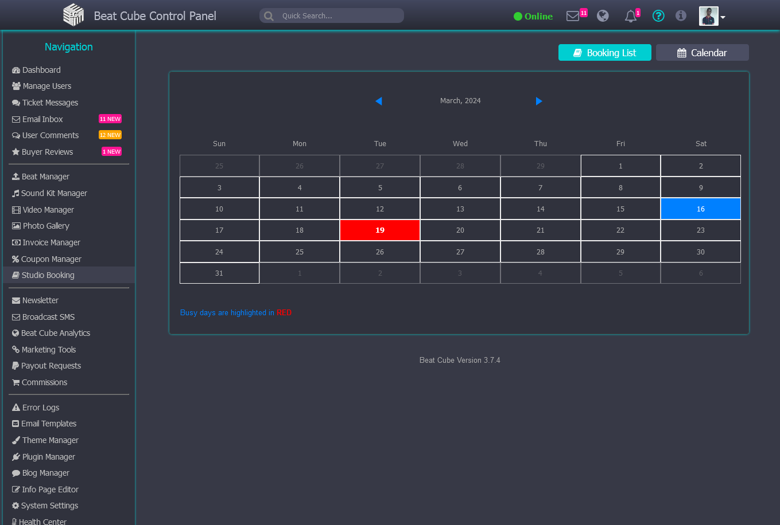Image resolution: width=780 pixels, height=525 pixels.
Task: Click the Error Logs warning icon
Action: [x=16, y=408]
